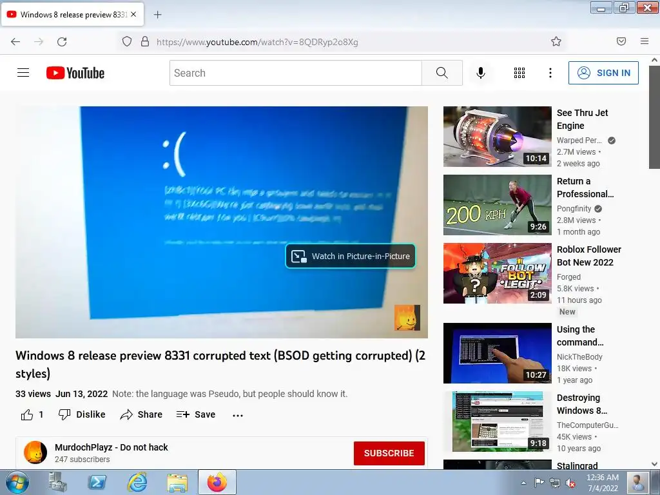Click the page vertical scrollbar thumb
660x495 pixels.
coord(654,117)
